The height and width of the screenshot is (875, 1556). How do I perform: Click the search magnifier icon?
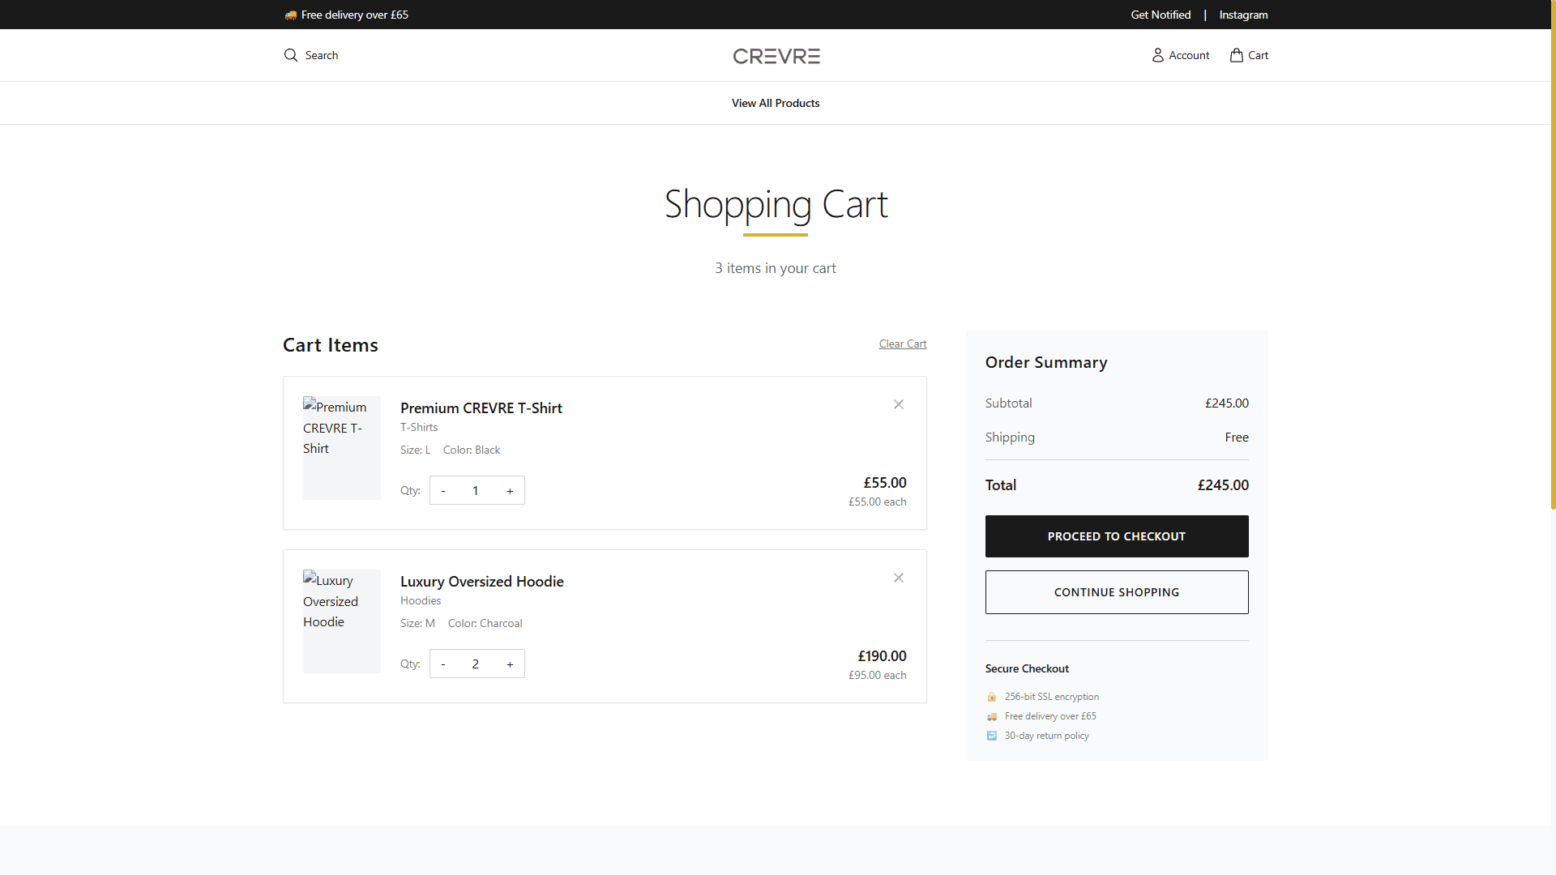pyautogui.click(x=291, y=55)
